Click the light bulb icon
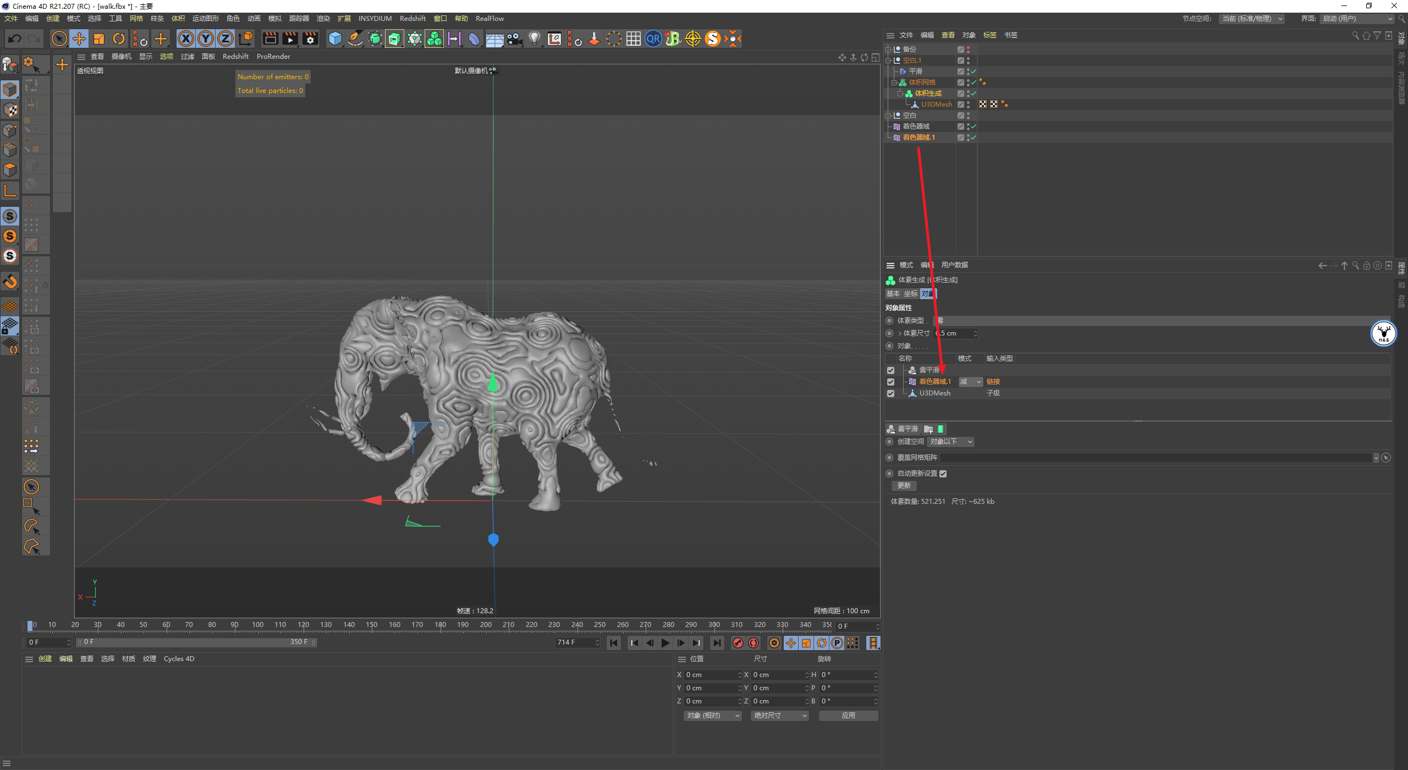The image size is (1408, 770). click(534, 38)
